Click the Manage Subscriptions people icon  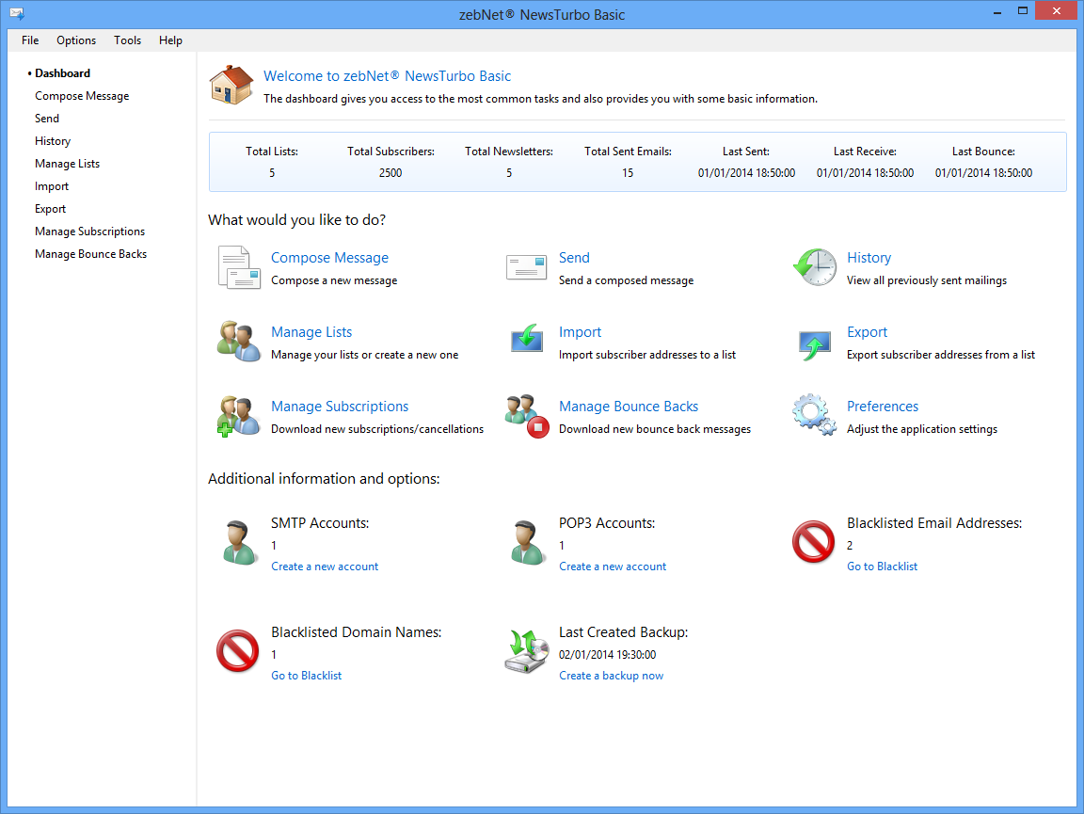[238, 416]
